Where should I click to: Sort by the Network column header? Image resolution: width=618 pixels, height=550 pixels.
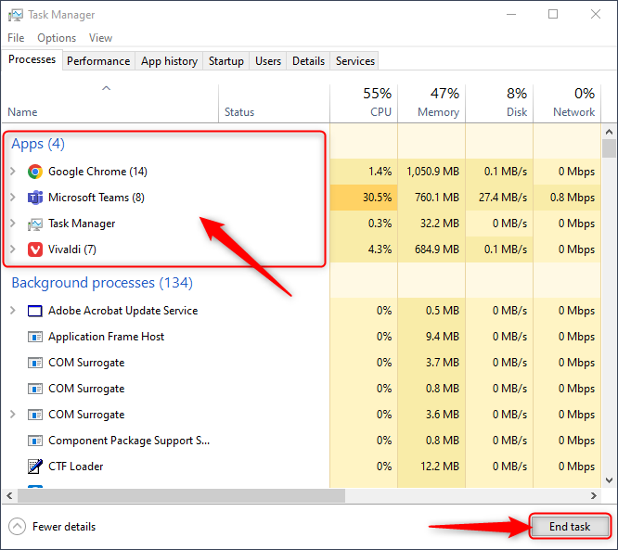567,102
